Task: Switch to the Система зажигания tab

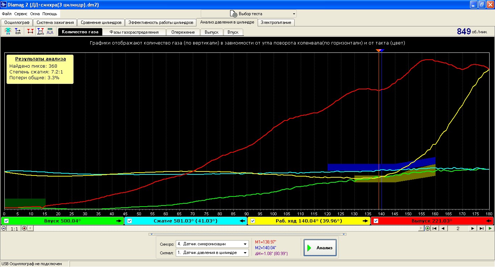Action: point(55,22)
